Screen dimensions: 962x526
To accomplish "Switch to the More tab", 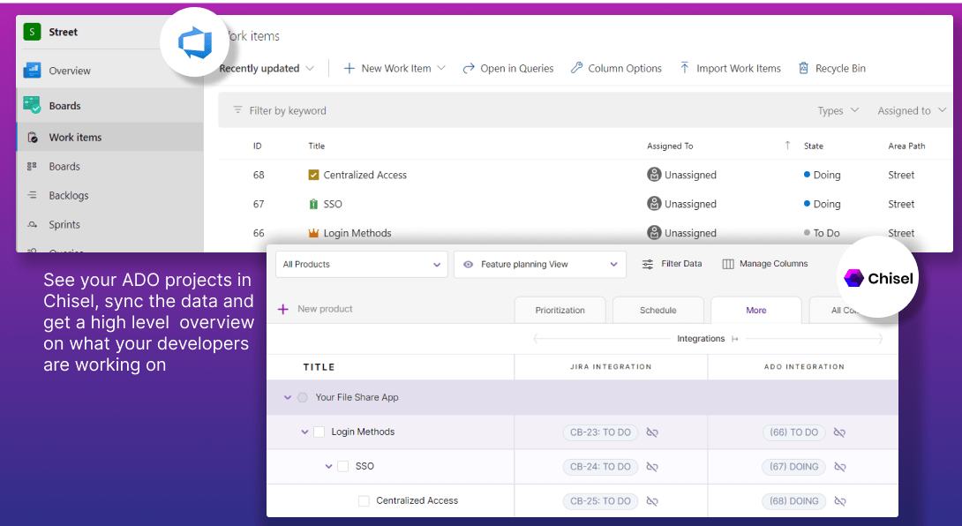I will pyautogui.click(x=755, y=310).
